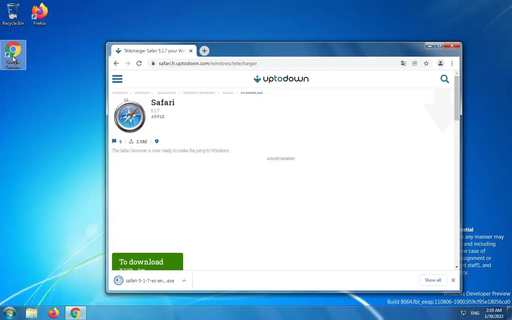The image size is (512, 320).
Task: View site security padlock info
Action: 153,63
